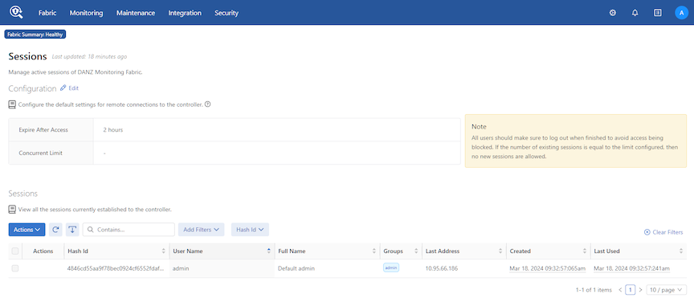
Task: Open the Maintenance menu
Action: click(136, 13)
